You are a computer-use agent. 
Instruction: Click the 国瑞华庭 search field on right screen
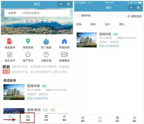100,16
